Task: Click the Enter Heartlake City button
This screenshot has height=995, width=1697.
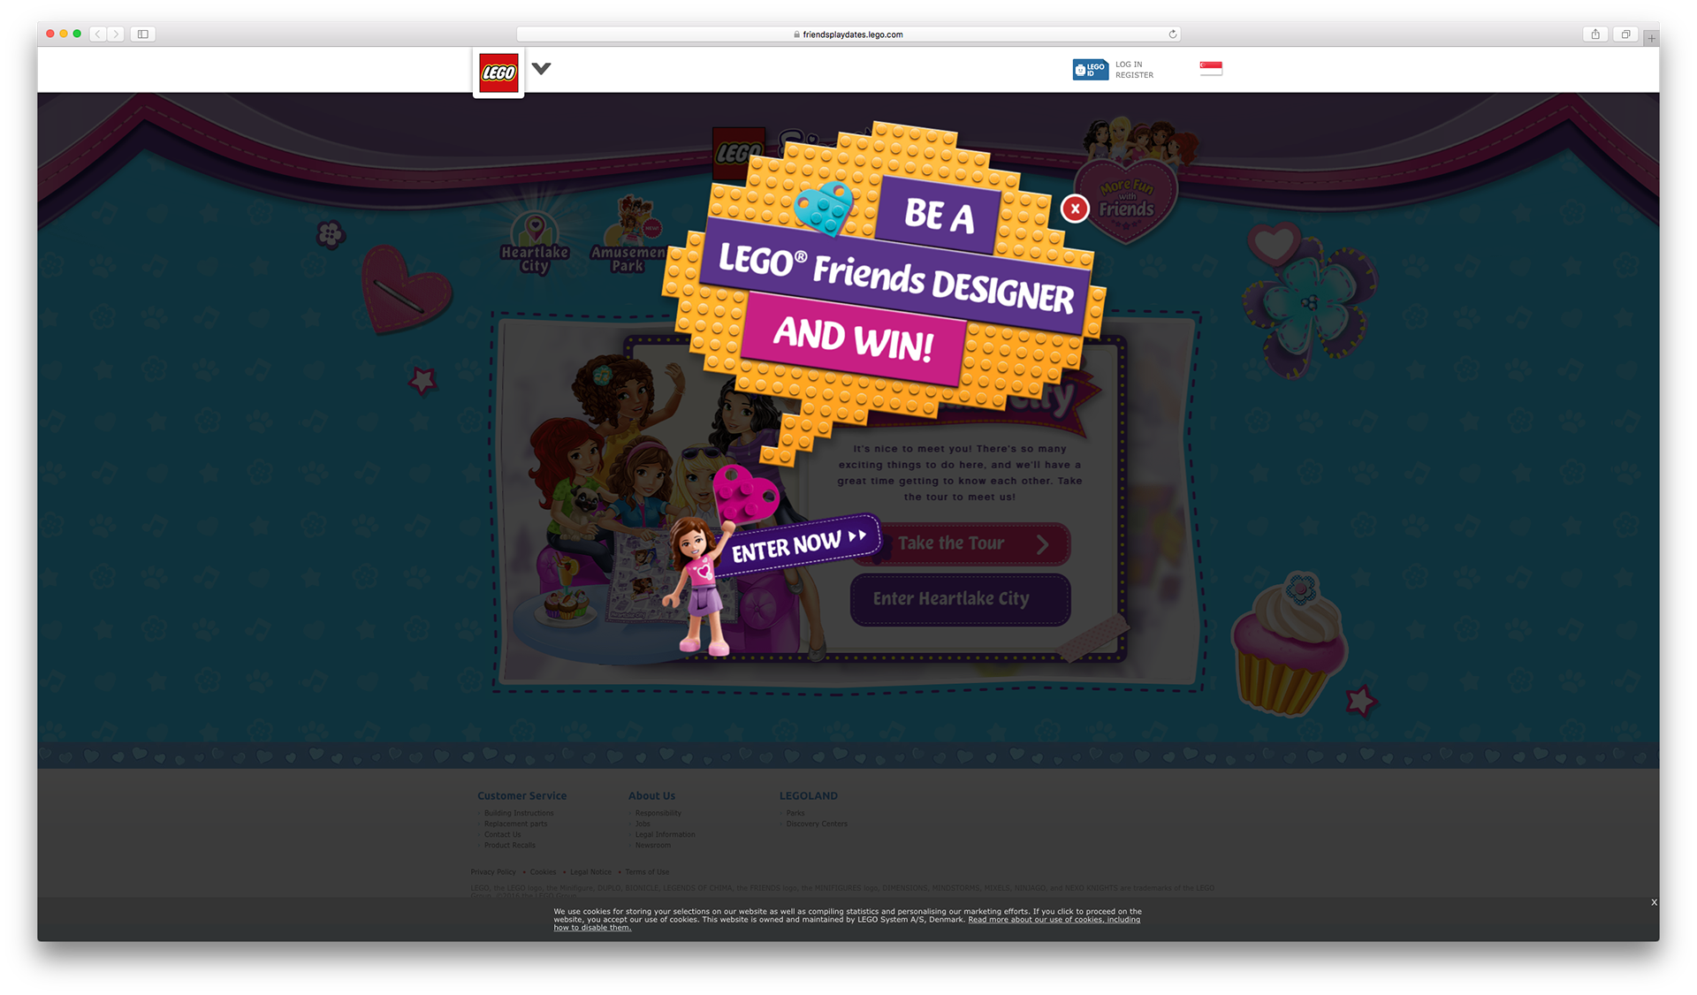Action: pyautogui.click(x=960, y=599)
